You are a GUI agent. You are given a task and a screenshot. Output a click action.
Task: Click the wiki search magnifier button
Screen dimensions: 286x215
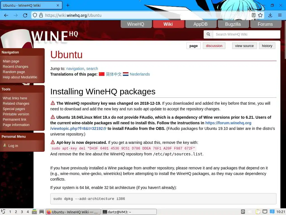208,34
